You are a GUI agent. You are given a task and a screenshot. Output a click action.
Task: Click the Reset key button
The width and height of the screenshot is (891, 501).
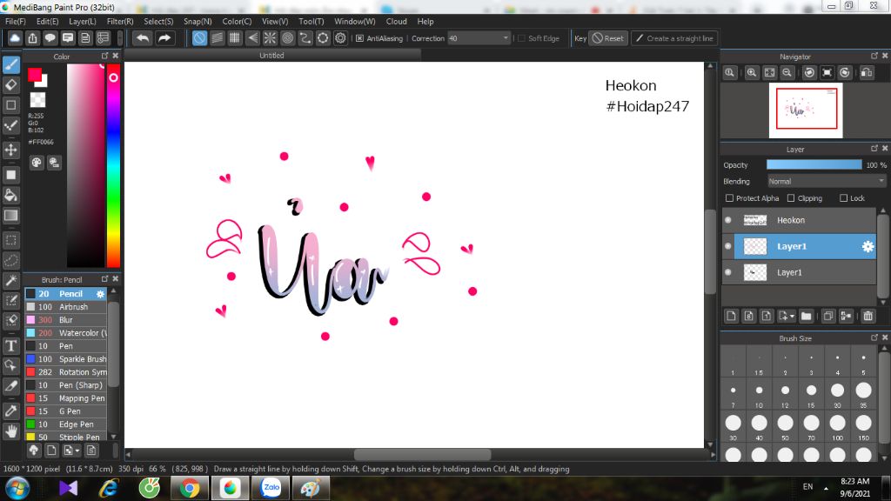point(608,38)
